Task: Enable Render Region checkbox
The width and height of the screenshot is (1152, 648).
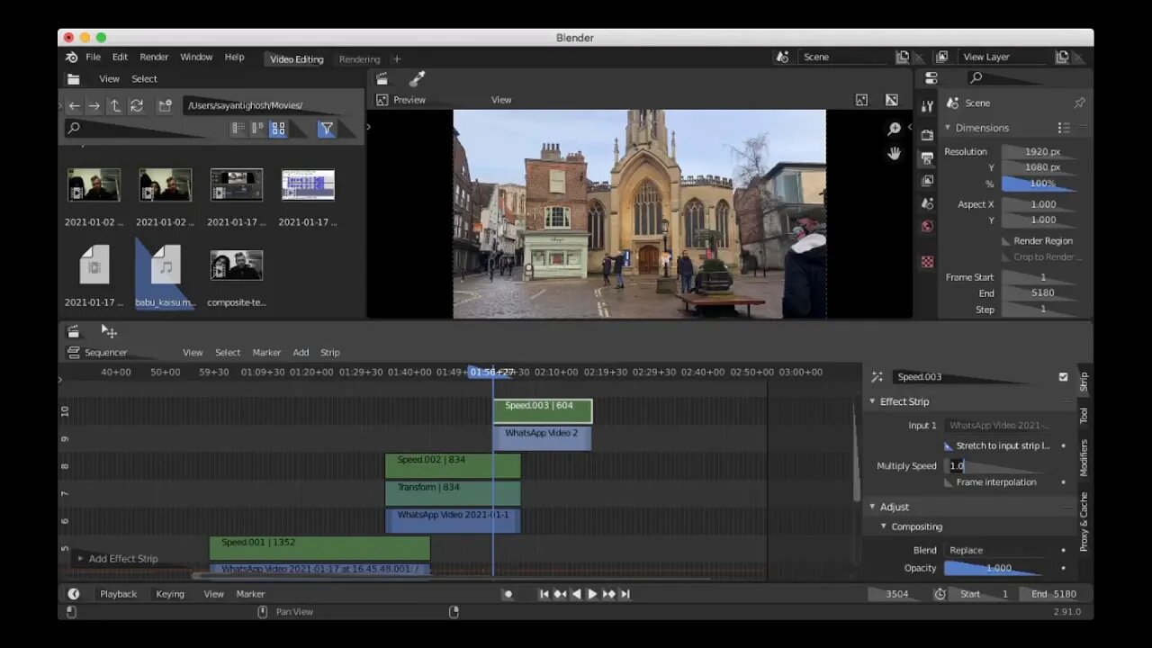Action: pos(1006,241)
